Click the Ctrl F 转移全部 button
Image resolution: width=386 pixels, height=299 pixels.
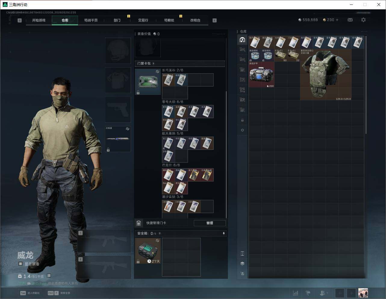coord(59,293)
